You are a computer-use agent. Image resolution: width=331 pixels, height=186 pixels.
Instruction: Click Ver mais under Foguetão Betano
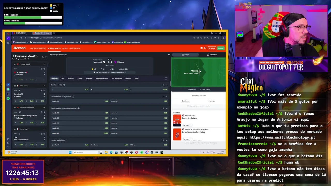187,125
